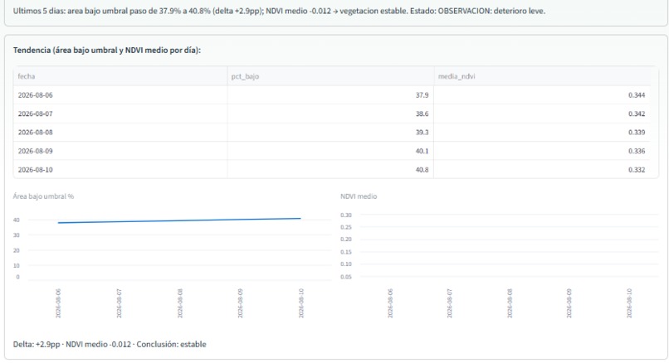
Task: Click the Tendencia section heading
Action: pyautogui.click(x=107, y=51)
